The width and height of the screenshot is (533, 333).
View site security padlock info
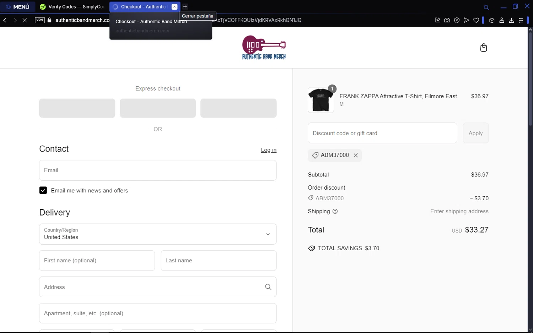[49, 20]
